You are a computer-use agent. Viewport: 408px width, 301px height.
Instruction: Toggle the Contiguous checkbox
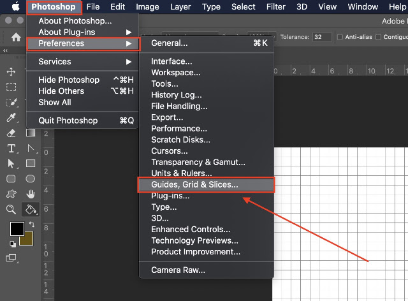click(x=378, y=37)
